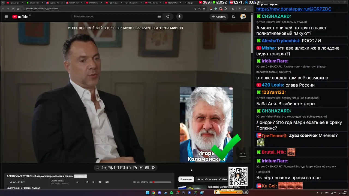Open YouTube notifications bell
Screen dimensions: 349x196
(x=233, y=17)
